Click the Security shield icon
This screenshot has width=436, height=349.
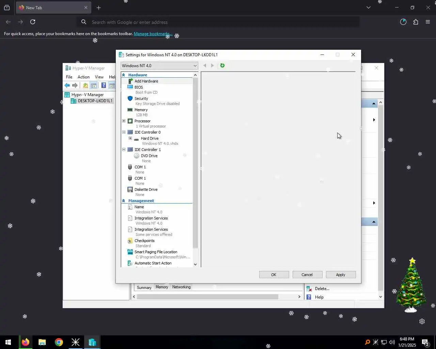click(x=130, y=98)
